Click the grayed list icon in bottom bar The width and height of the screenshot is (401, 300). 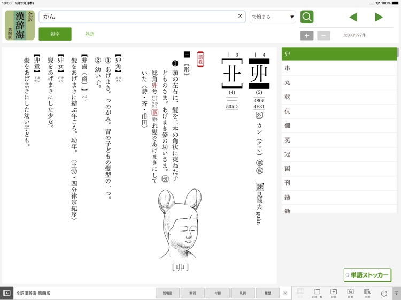(x=300, y=293)
